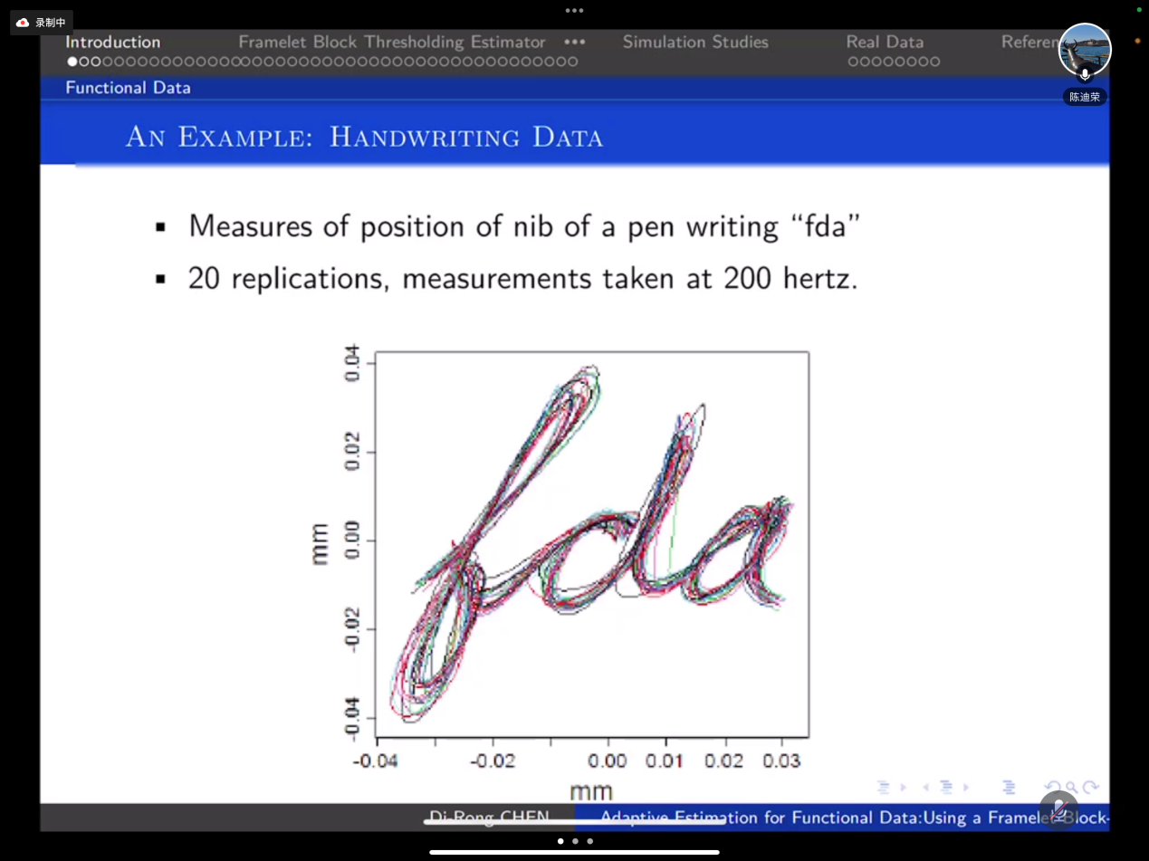The height and width of the screenshot is (861, 1149).
Task: Click the first Real Data slide circle
Action: point(853,62)
